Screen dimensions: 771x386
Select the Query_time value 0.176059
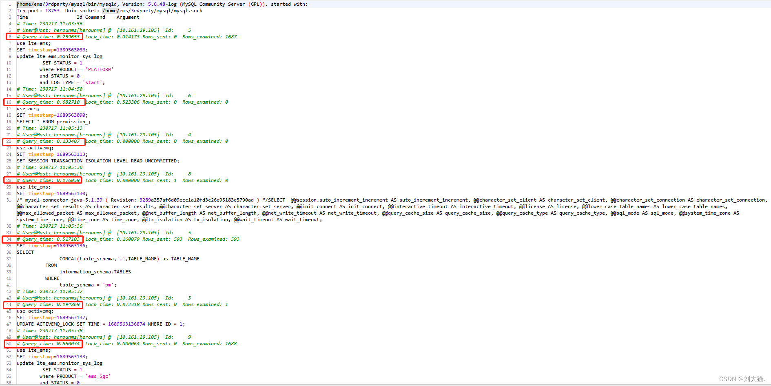pos(68,180)
